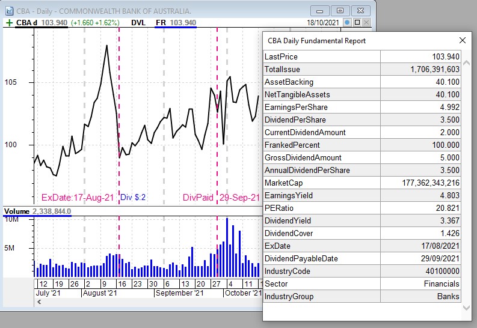The image size is (477, 328).
Task: Click the LastPrice row label
Action: [281, 57]
